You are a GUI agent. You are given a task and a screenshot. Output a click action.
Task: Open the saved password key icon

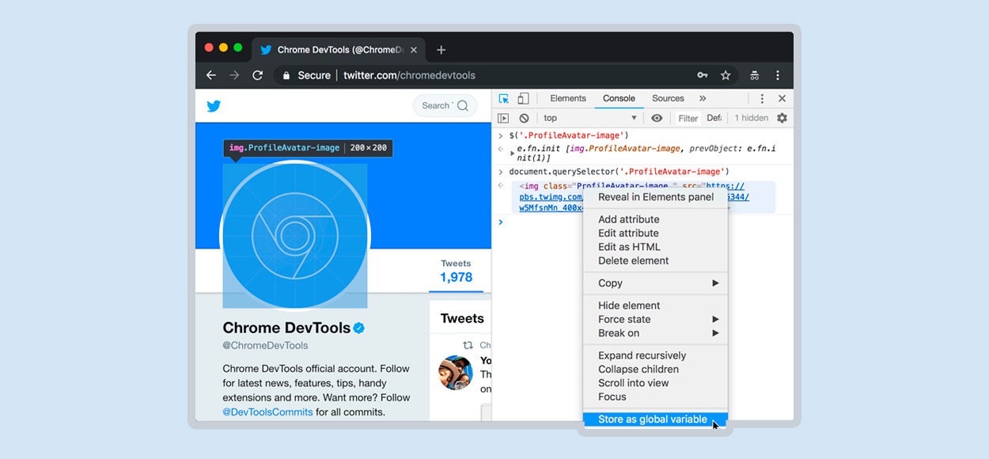click(x=702, y=75)
